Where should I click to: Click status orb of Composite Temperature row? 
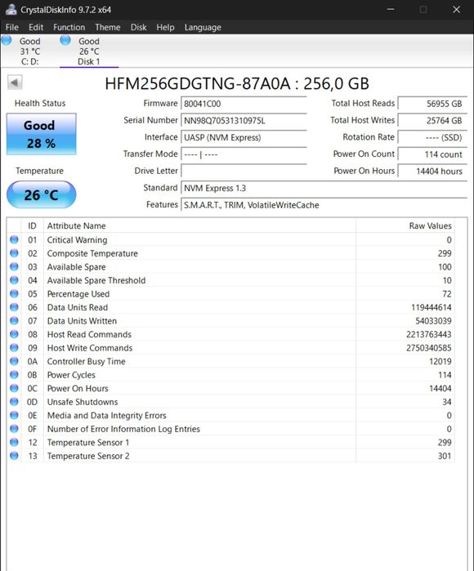[14, 253]
